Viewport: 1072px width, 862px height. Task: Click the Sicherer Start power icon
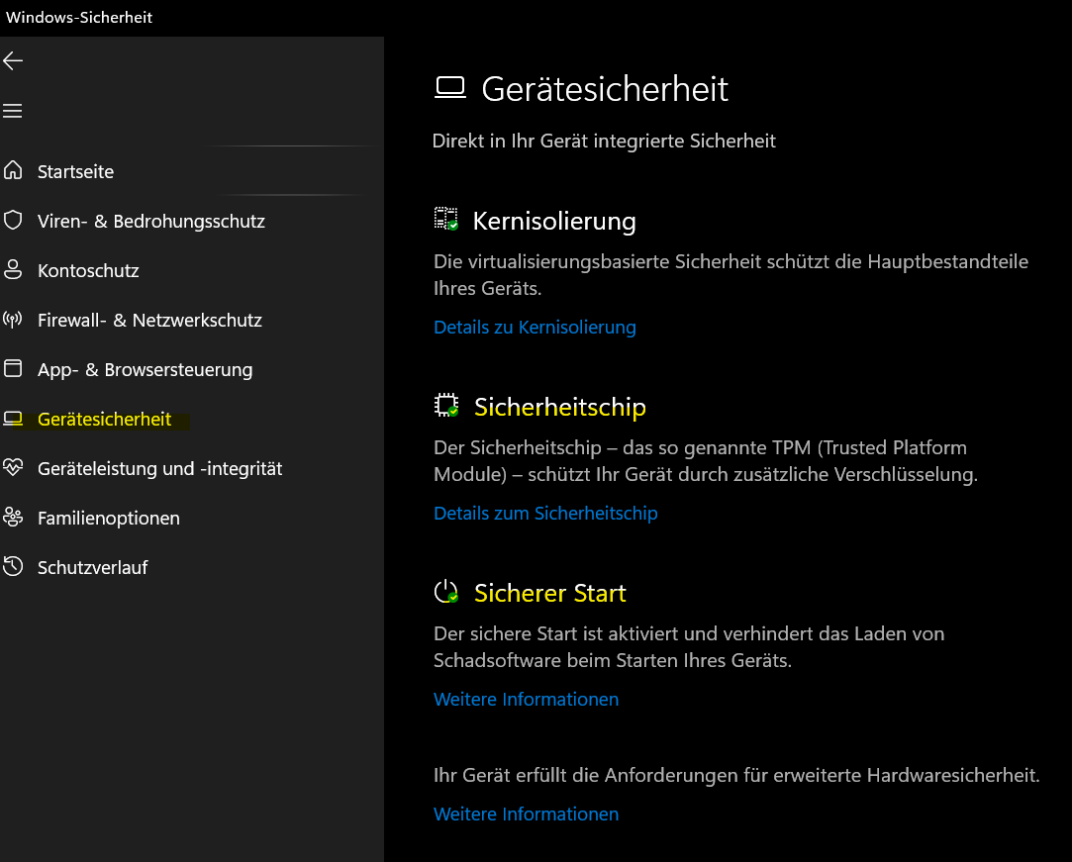pos(446,592)
